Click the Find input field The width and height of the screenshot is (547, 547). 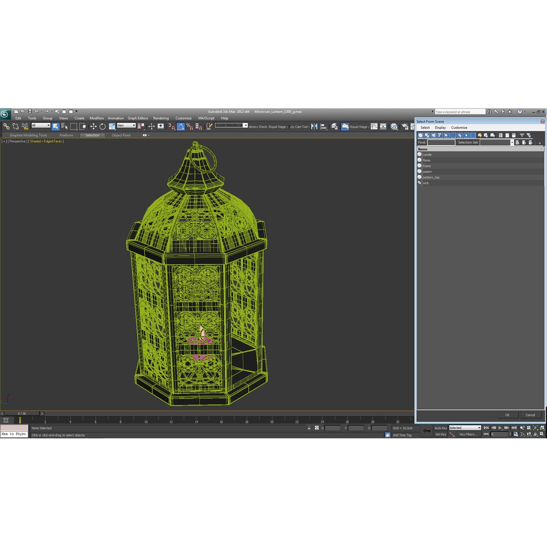pos(441,142)
